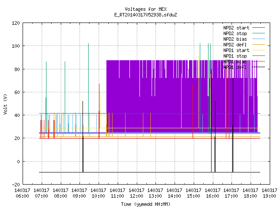Click the y-axis tick value 100
Image resolution: width=278 pixels, height=208 pixels.
16,46
